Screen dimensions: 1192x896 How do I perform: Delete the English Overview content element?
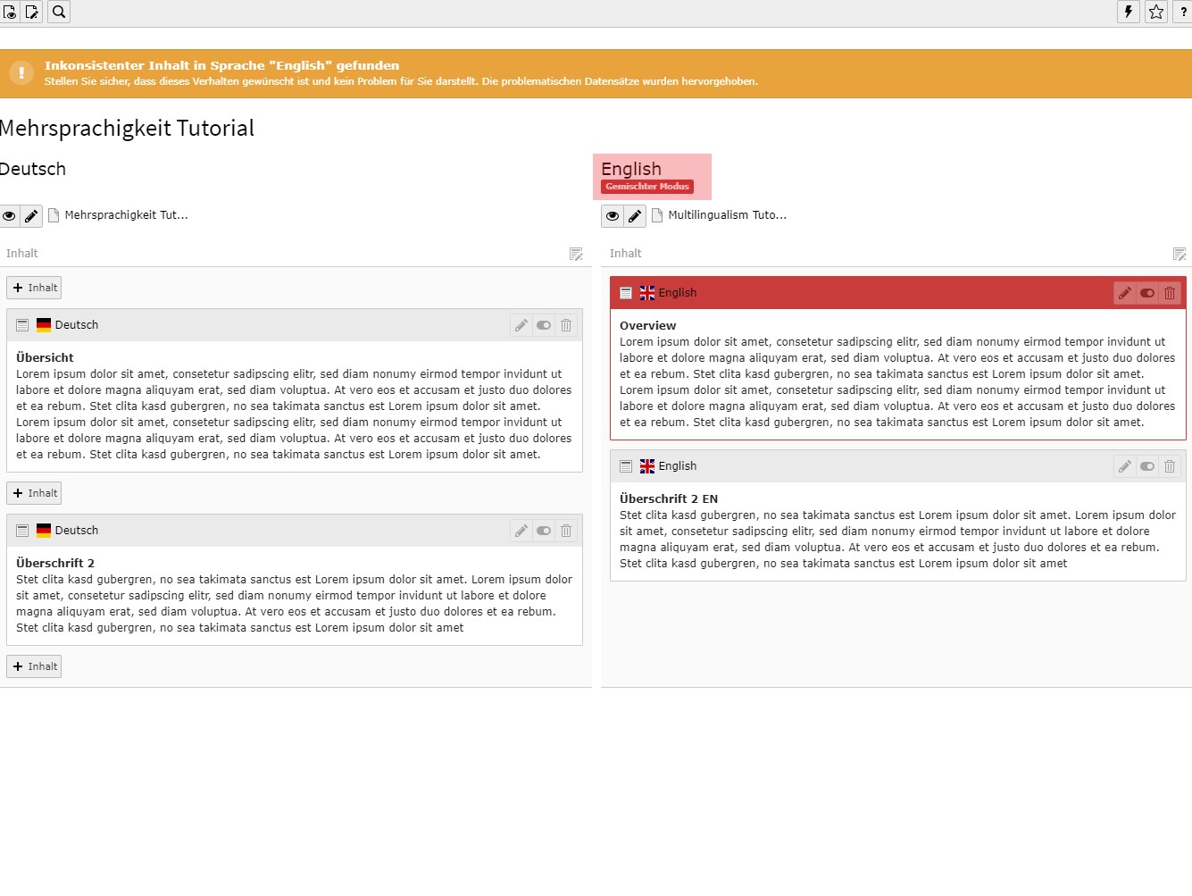tap(1170, 293)
